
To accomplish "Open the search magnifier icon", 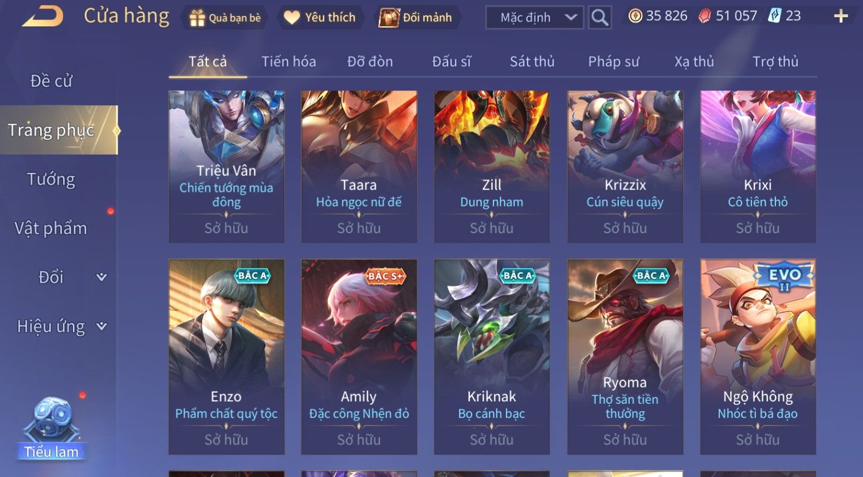I will pos(599,18).
